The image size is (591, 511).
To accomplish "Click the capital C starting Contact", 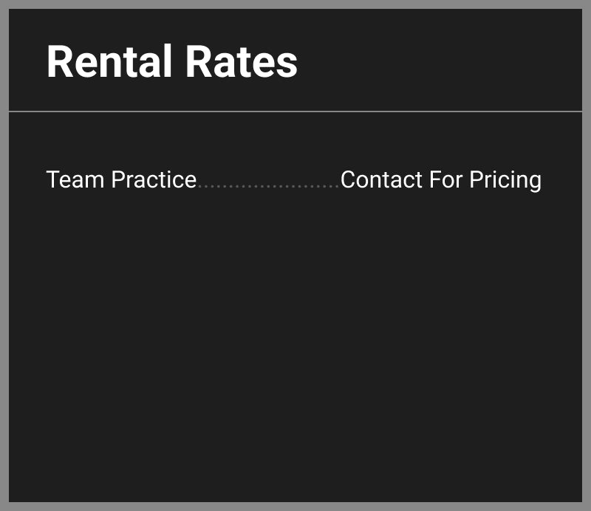I will pyautogui.click(x=349, y=179).
